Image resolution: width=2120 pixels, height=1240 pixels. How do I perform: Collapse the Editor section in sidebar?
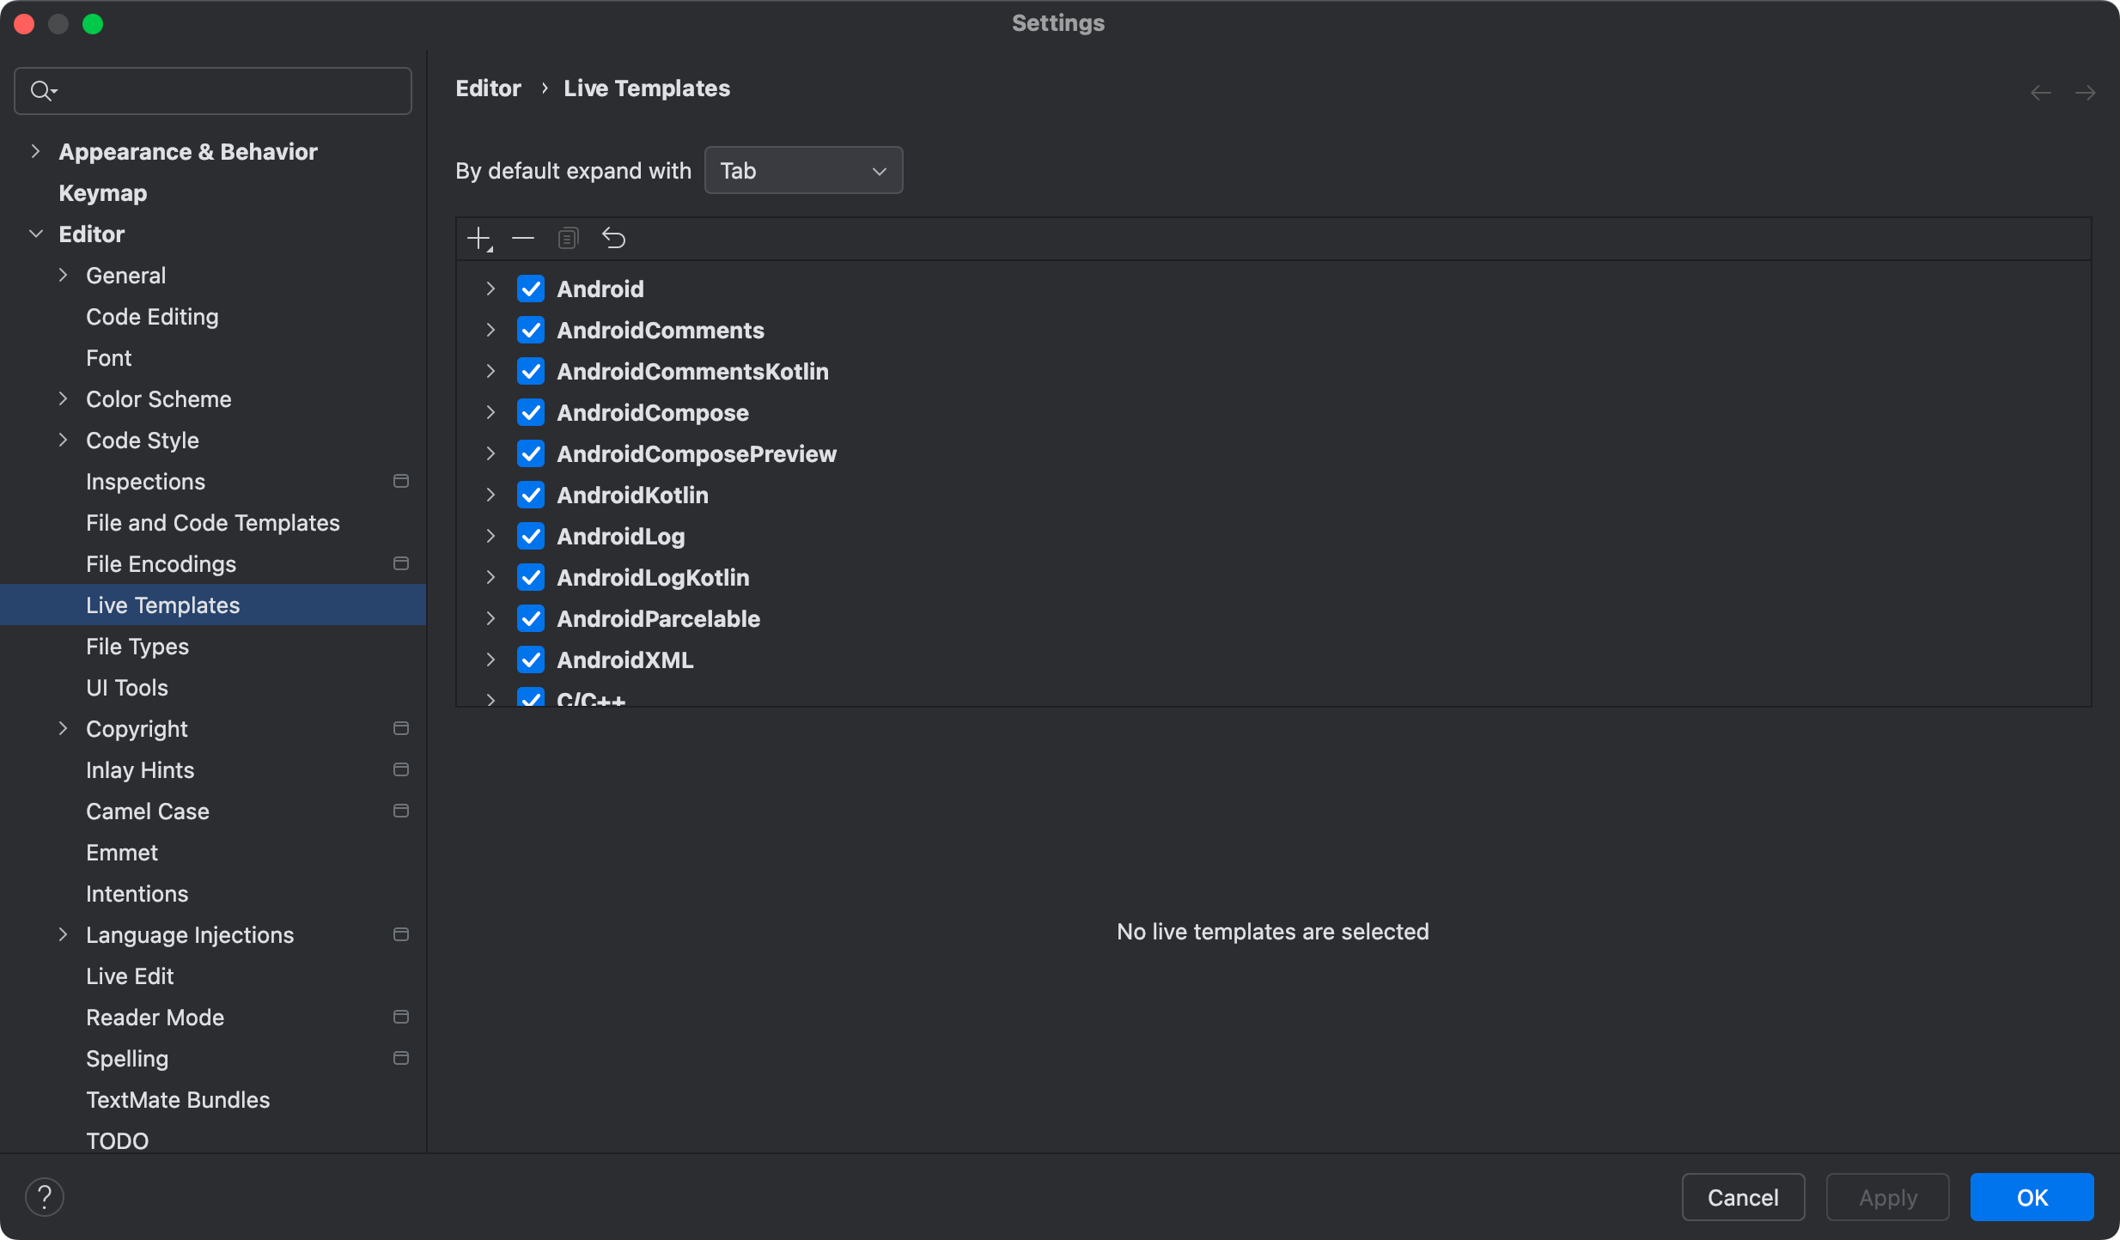(x=35, y=234)
